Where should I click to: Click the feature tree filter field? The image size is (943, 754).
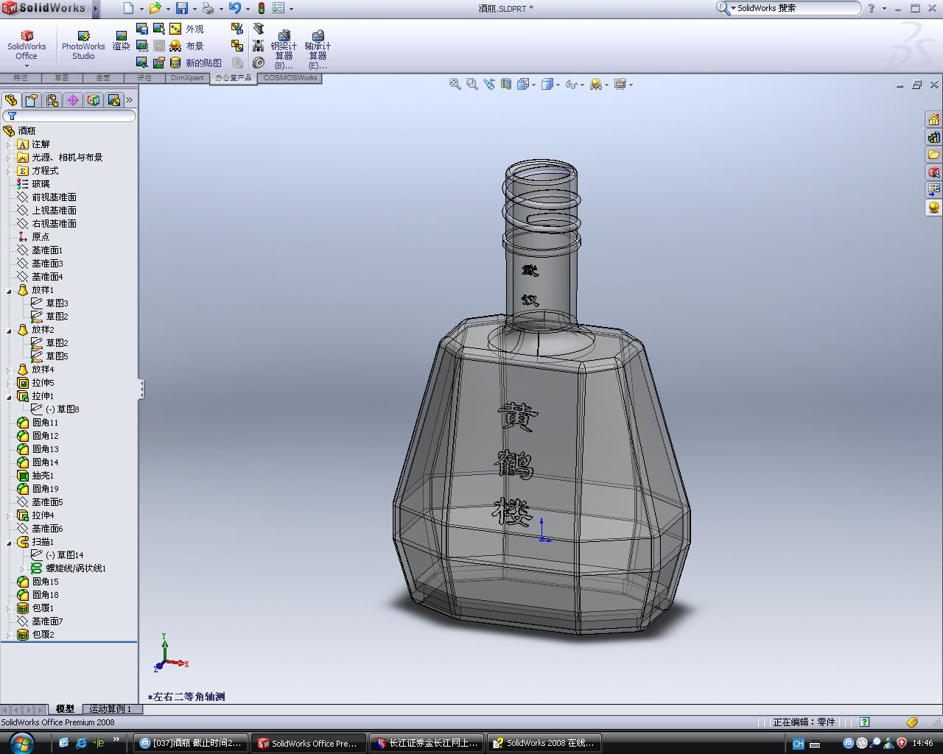click(x=70, y=116)
